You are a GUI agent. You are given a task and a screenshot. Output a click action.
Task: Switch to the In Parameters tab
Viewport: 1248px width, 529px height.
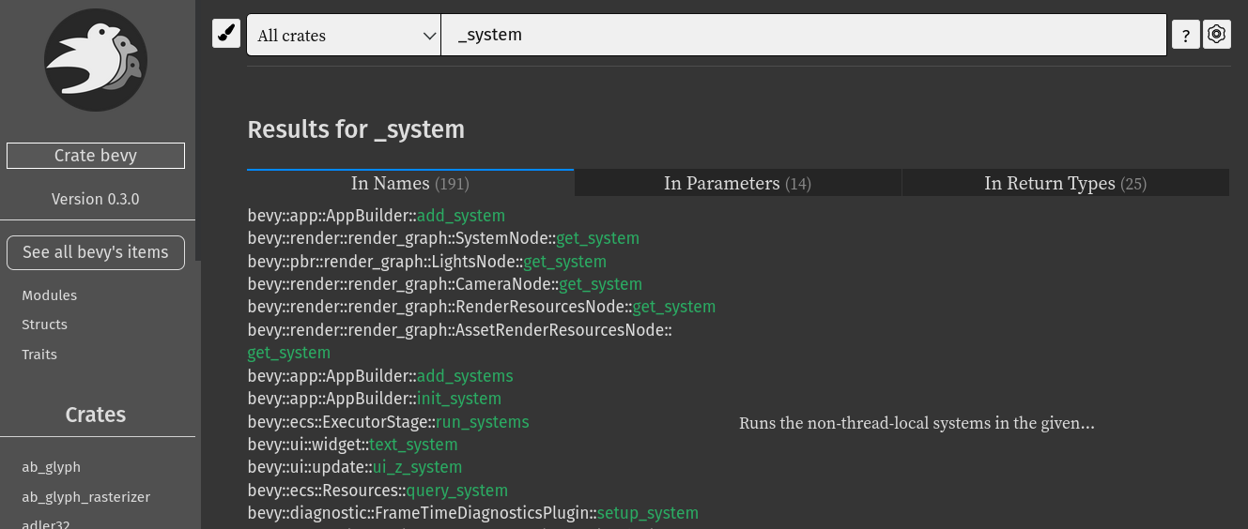[737, 183]
